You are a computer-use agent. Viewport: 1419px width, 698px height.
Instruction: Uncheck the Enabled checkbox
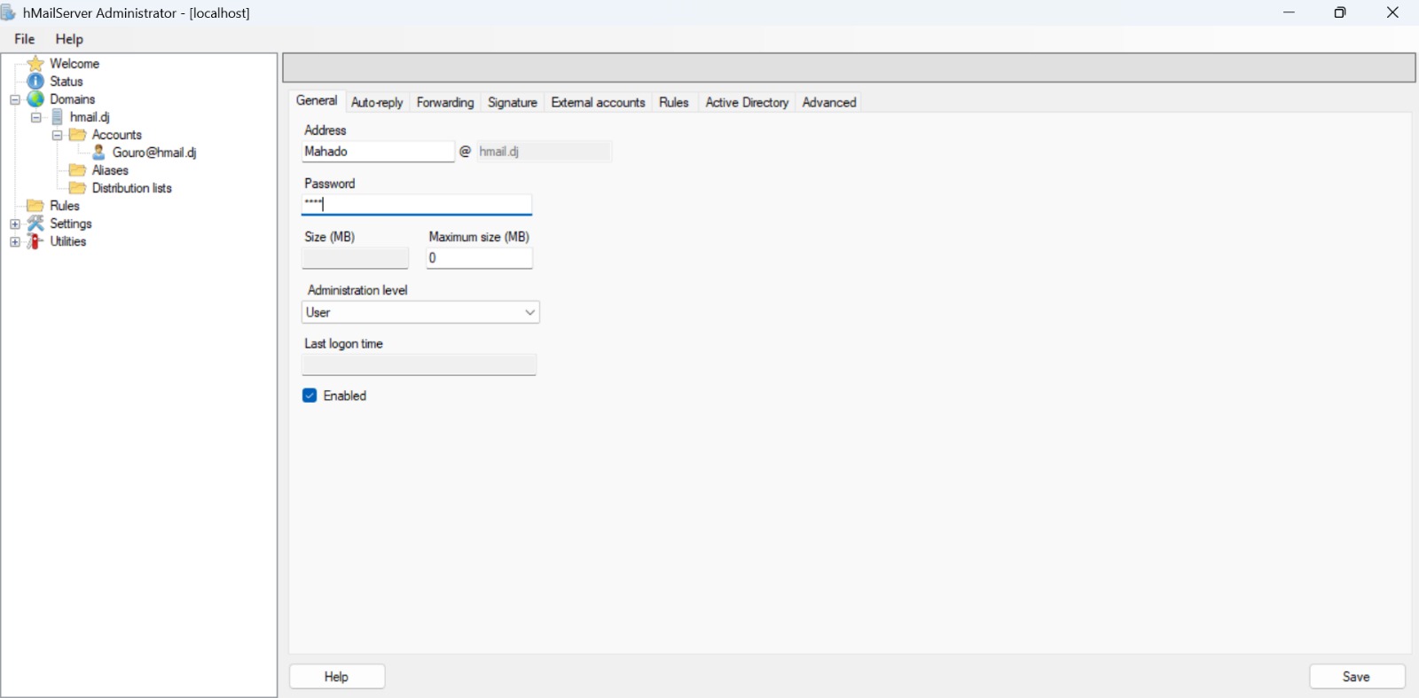310,396
